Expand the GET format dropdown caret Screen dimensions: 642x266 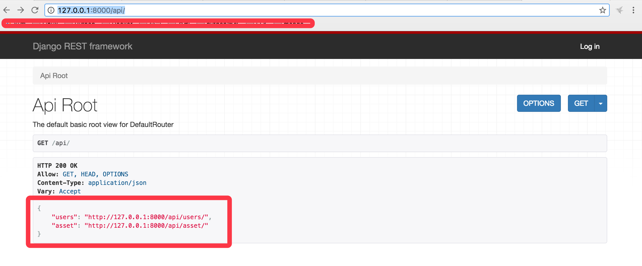point(601,103)
